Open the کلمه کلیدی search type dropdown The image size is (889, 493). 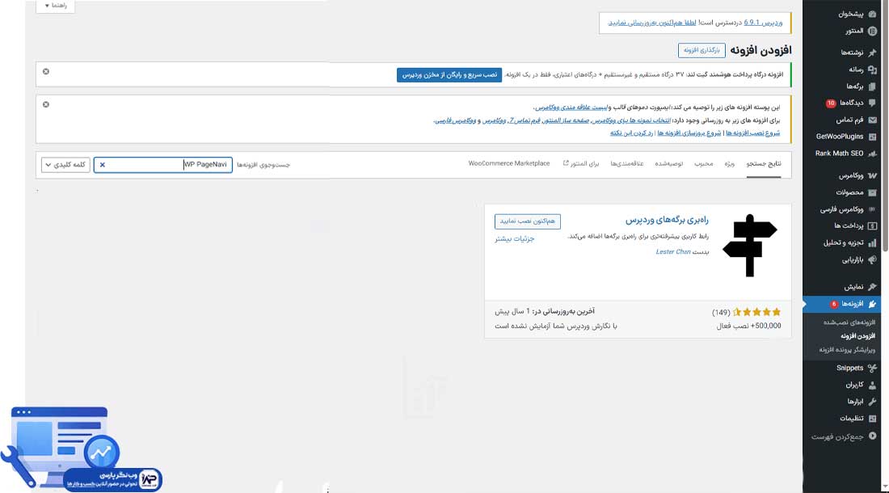(x=65, y=165)
